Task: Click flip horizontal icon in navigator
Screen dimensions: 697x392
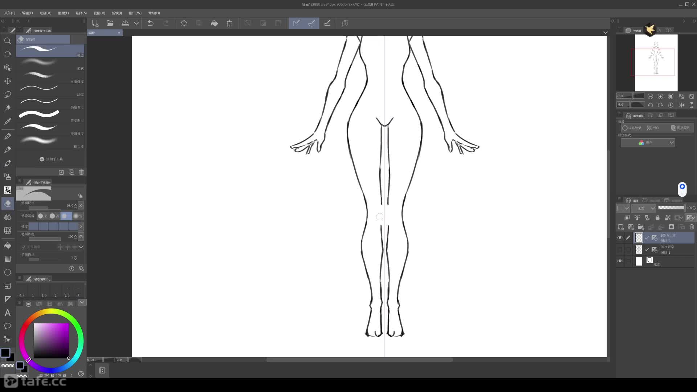Action: click(x=681, y=105)
